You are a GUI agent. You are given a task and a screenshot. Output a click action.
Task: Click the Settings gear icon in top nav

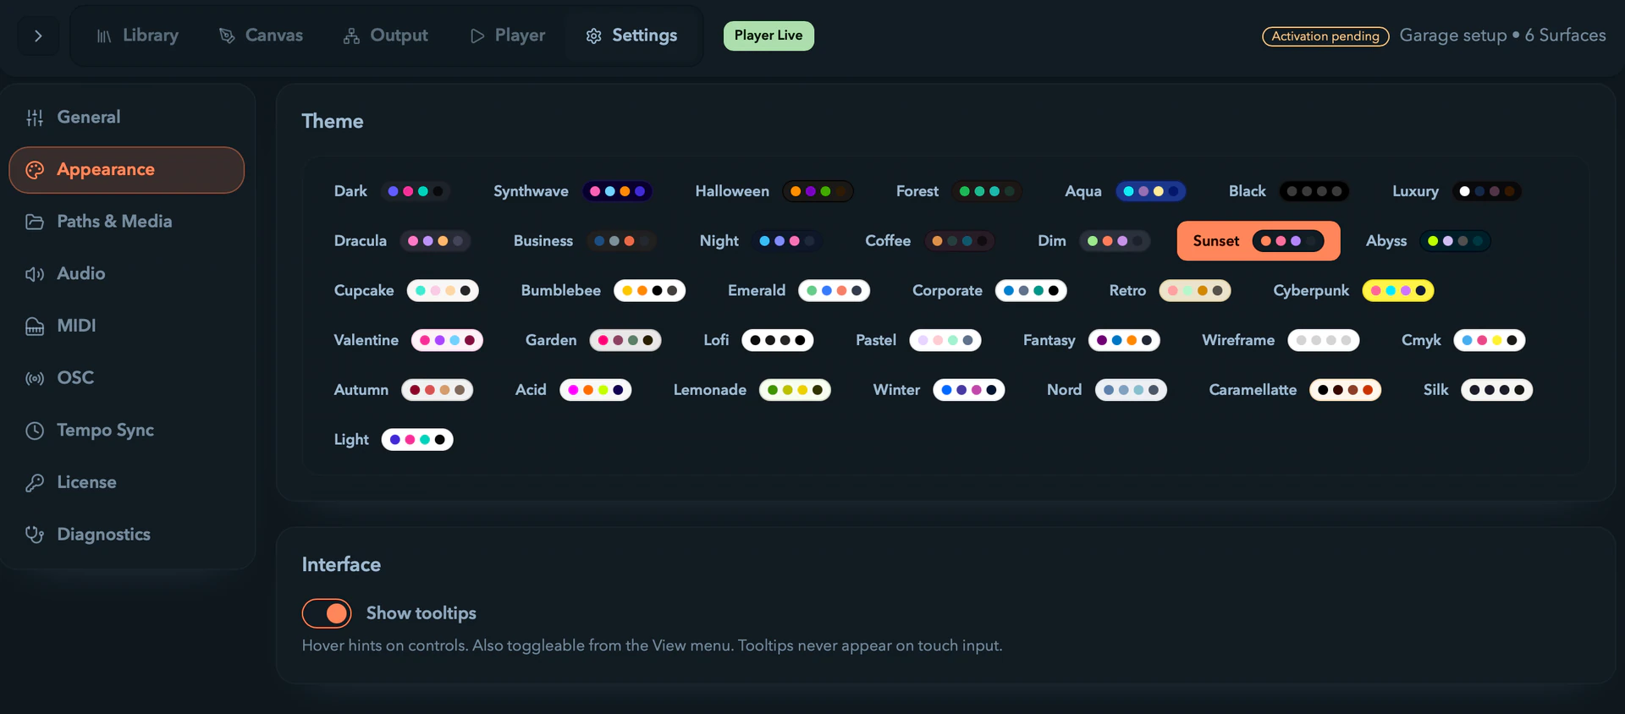(594, 36)
